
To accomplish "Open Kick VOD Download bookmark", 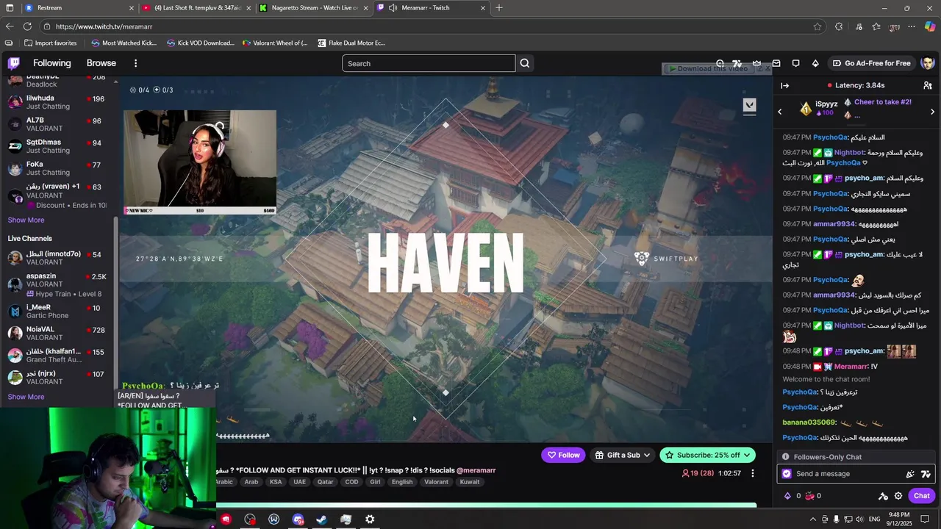I will [200, 43].
